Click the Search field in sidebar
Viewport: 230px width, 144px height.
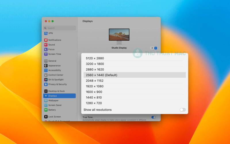[60, 28]
